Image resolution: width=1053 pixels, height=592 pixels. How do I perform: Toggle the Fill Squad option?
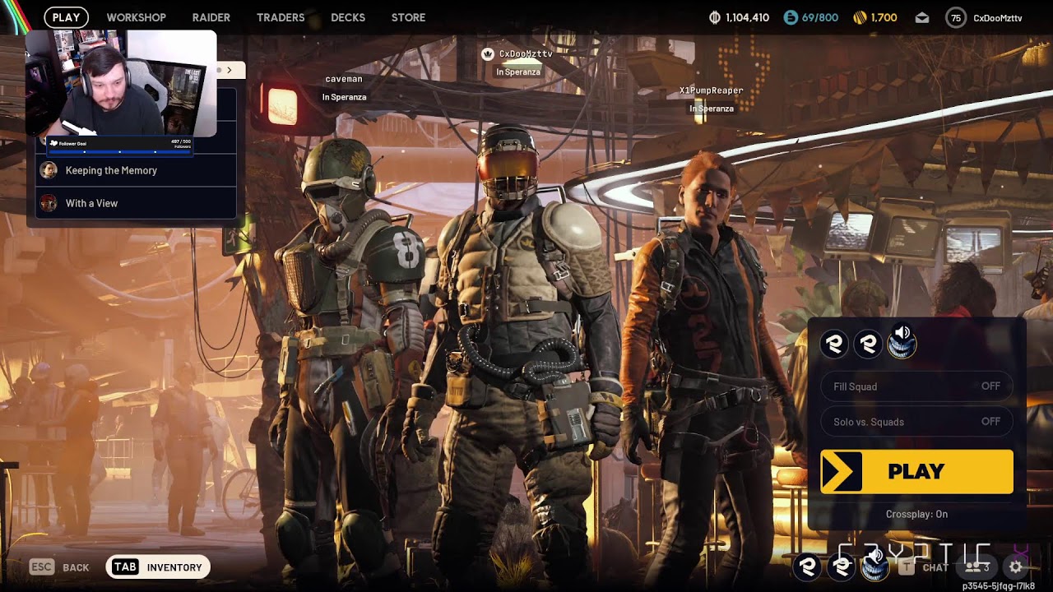coord(916,386)
